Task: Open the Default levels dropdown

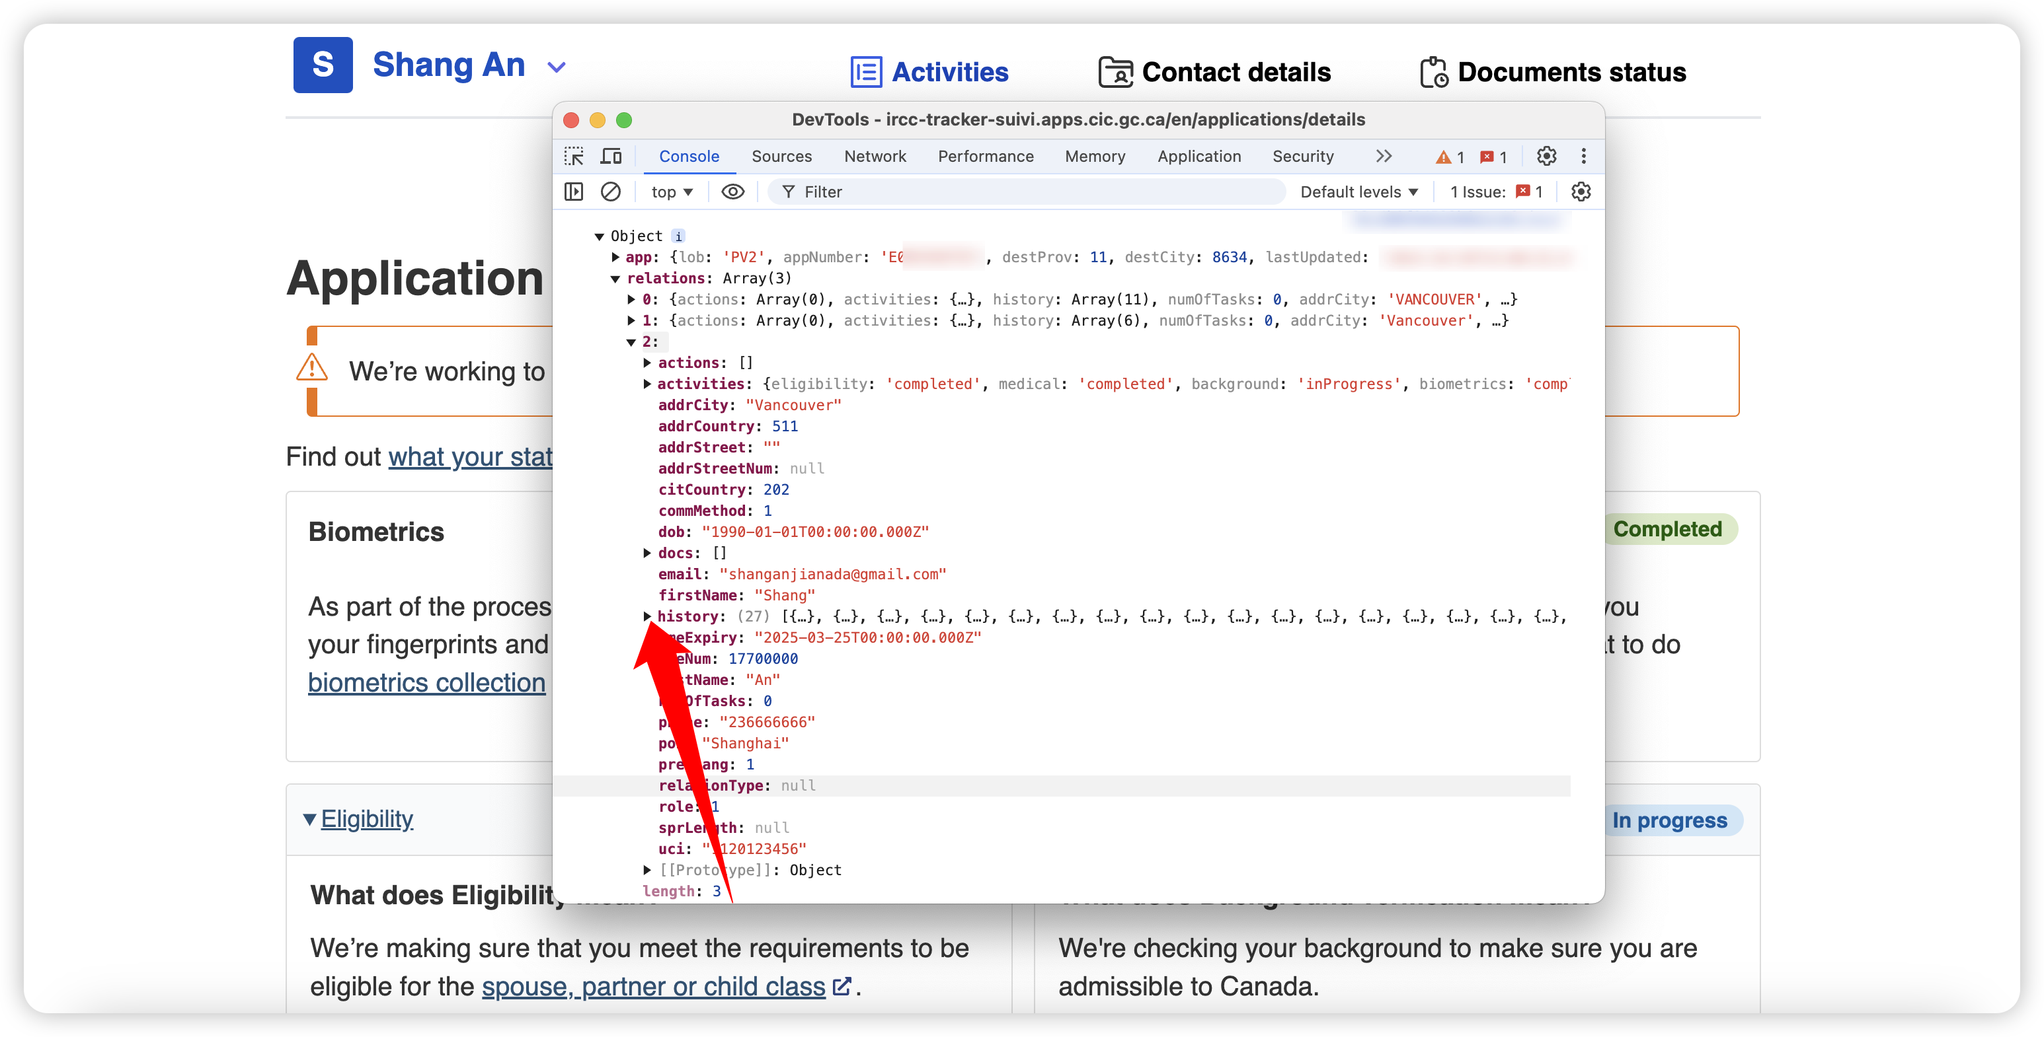Action: [x=1358, y=192]
